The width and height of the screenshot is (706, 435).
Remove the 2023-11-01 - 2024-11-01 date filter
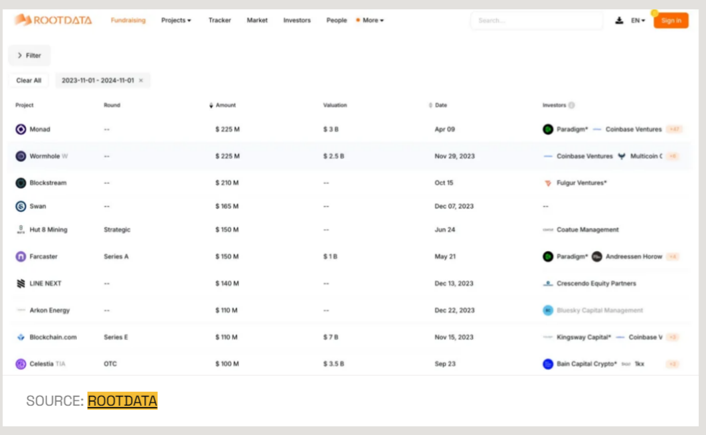click(141, 80)
